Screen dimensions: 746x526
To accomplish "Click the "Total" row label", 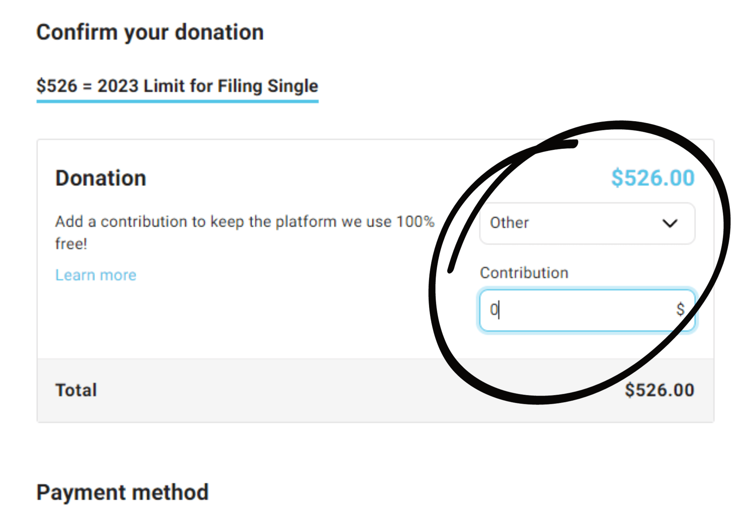I will pos(76,390).
